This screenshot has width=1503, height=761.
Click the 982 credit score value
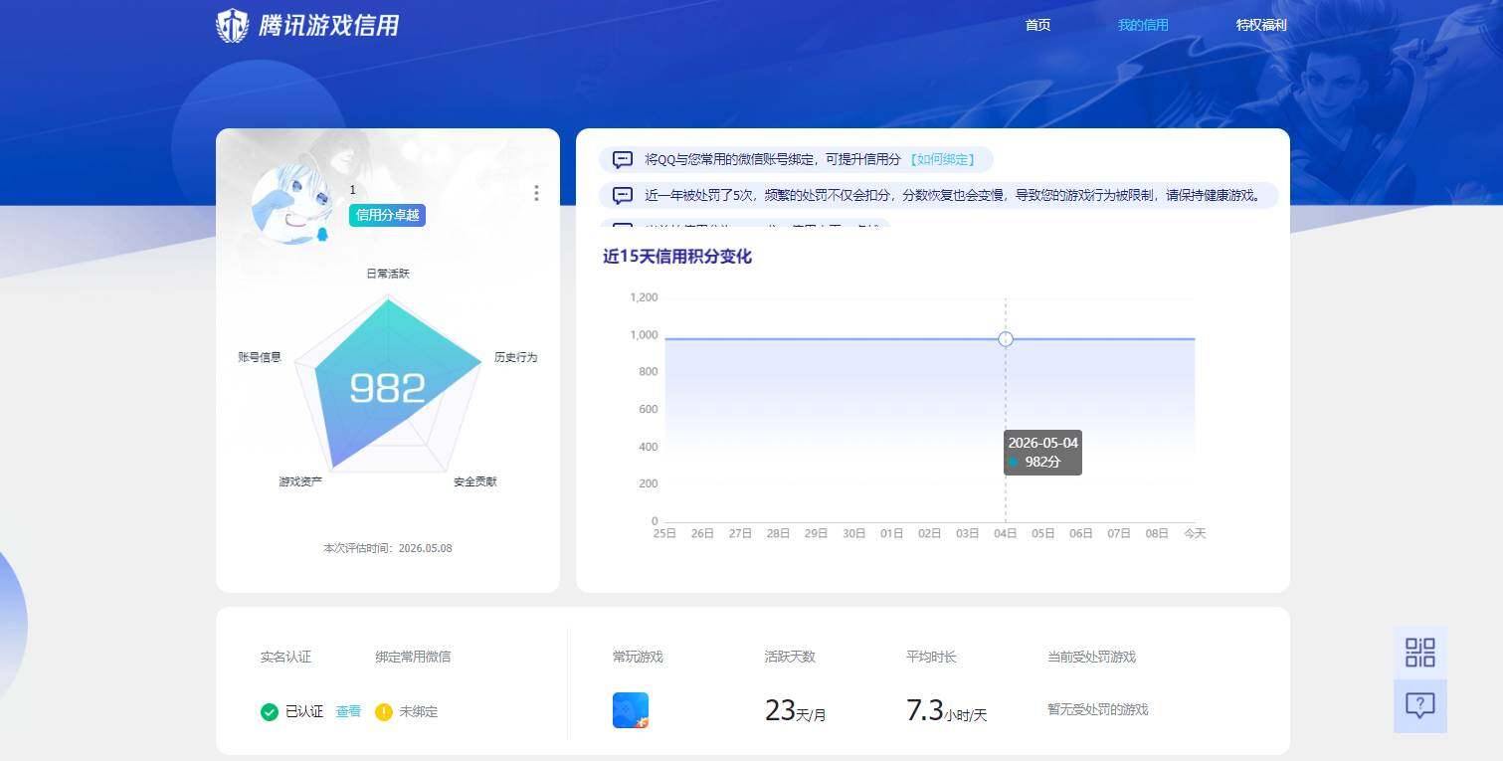tap(388, 388)
